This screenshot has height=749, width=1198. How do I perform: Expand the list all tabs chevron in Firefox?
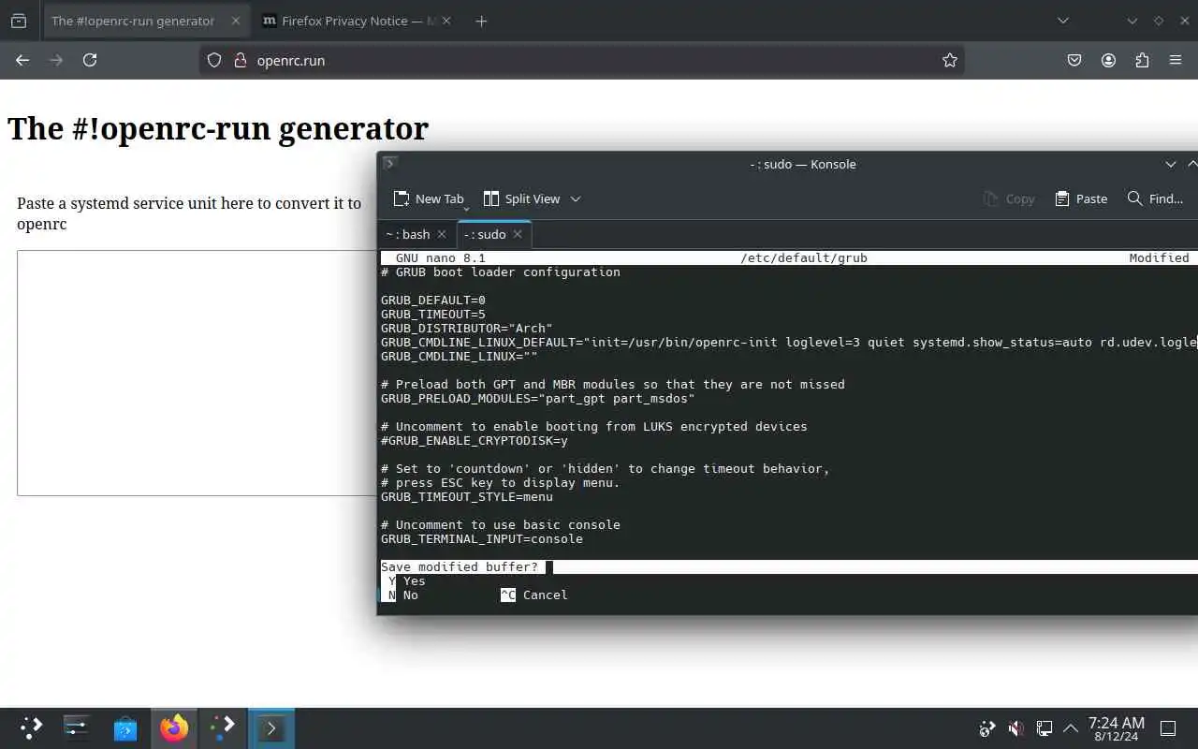point(1062,21)
